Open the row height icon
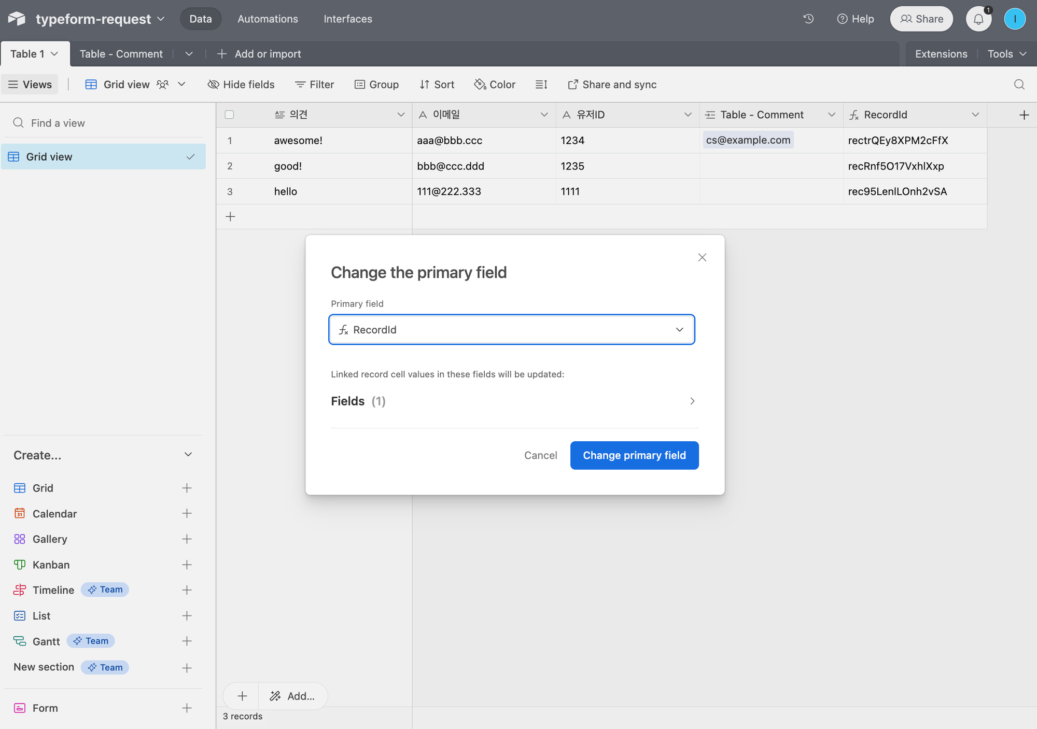This screenshot has height=729, width=1037. 541,85
